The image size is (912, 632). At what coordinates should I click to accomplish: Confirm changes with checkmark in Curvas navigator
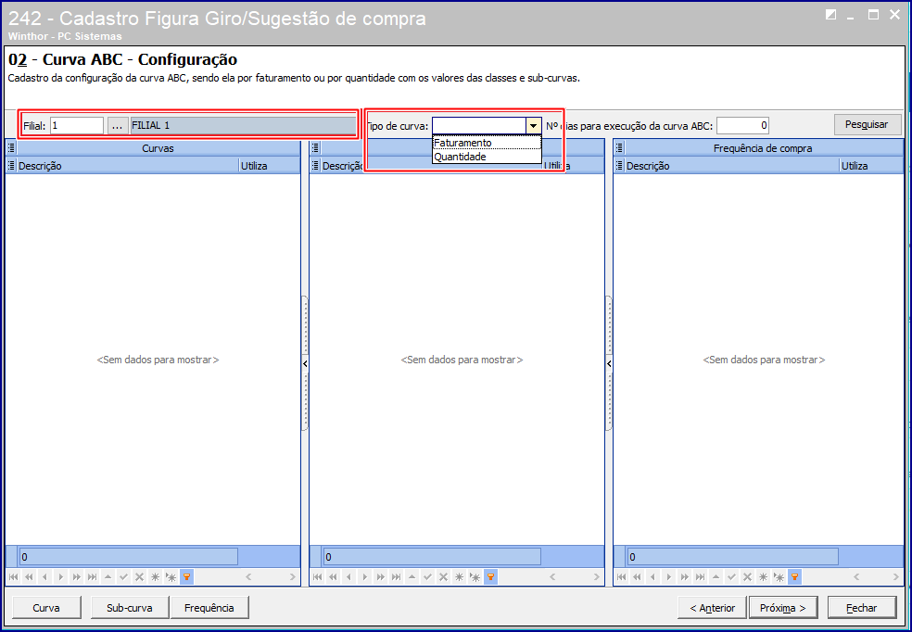coord(123,576)
